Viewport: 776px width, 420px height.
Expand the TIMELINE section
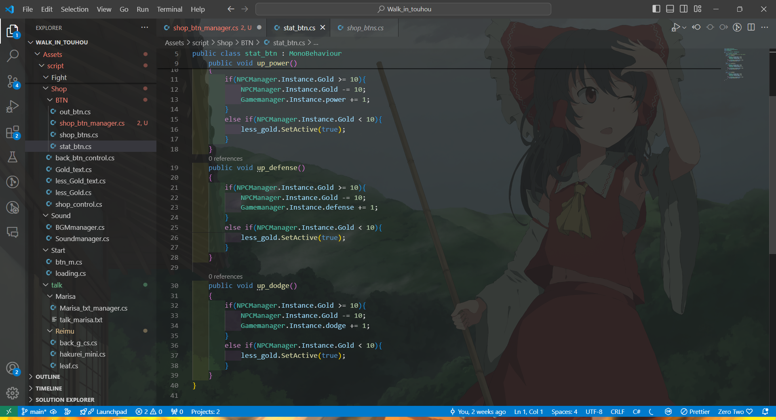91,388
